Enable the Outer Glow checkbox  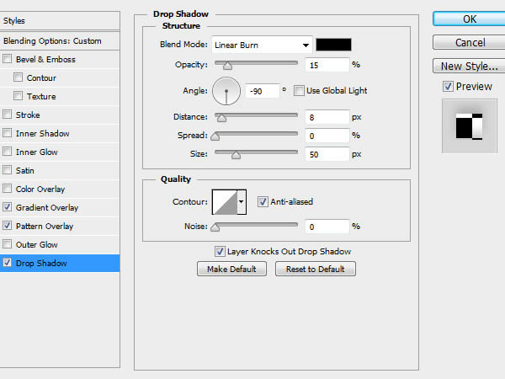7,244
